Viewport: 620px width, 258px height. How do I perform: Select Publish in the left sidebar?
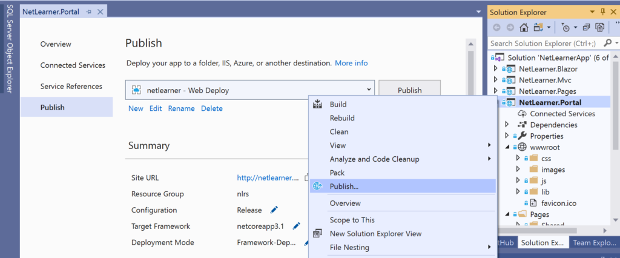pyautogui.click(x=67, y=108)
